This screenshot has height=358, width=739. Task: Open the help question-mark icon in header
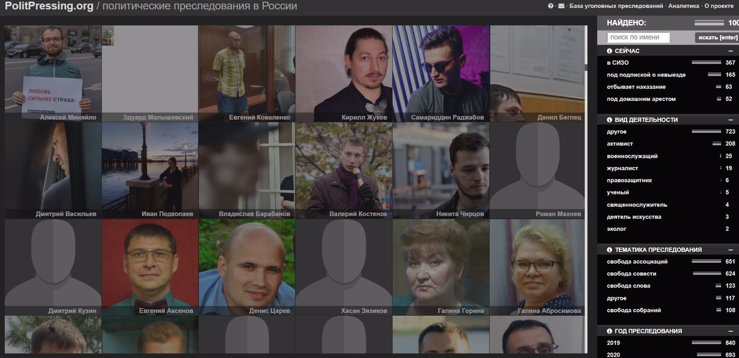click(551, 6)
